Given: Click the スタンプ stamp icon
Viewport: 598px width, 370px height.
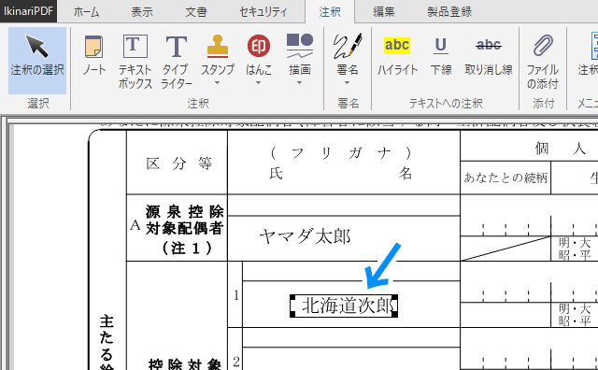Looking at the screenshot, I should point(218,46).
